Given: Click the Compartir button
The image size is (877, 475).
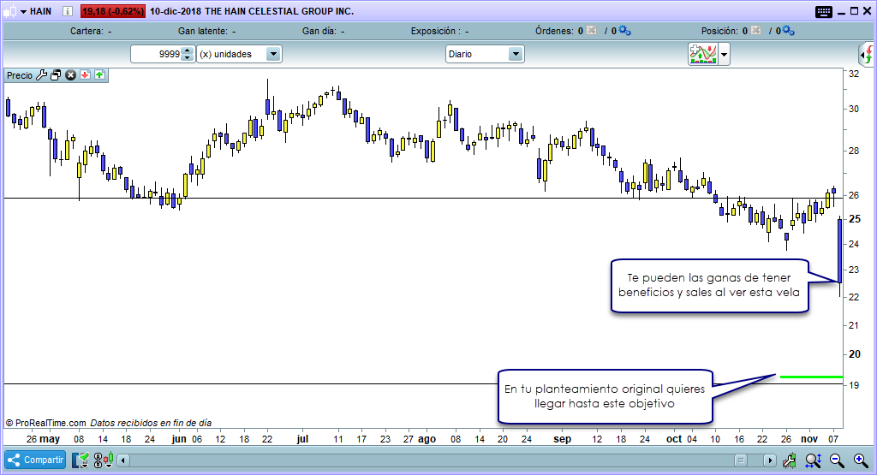Looking at the screenshot, I should 35,460.
